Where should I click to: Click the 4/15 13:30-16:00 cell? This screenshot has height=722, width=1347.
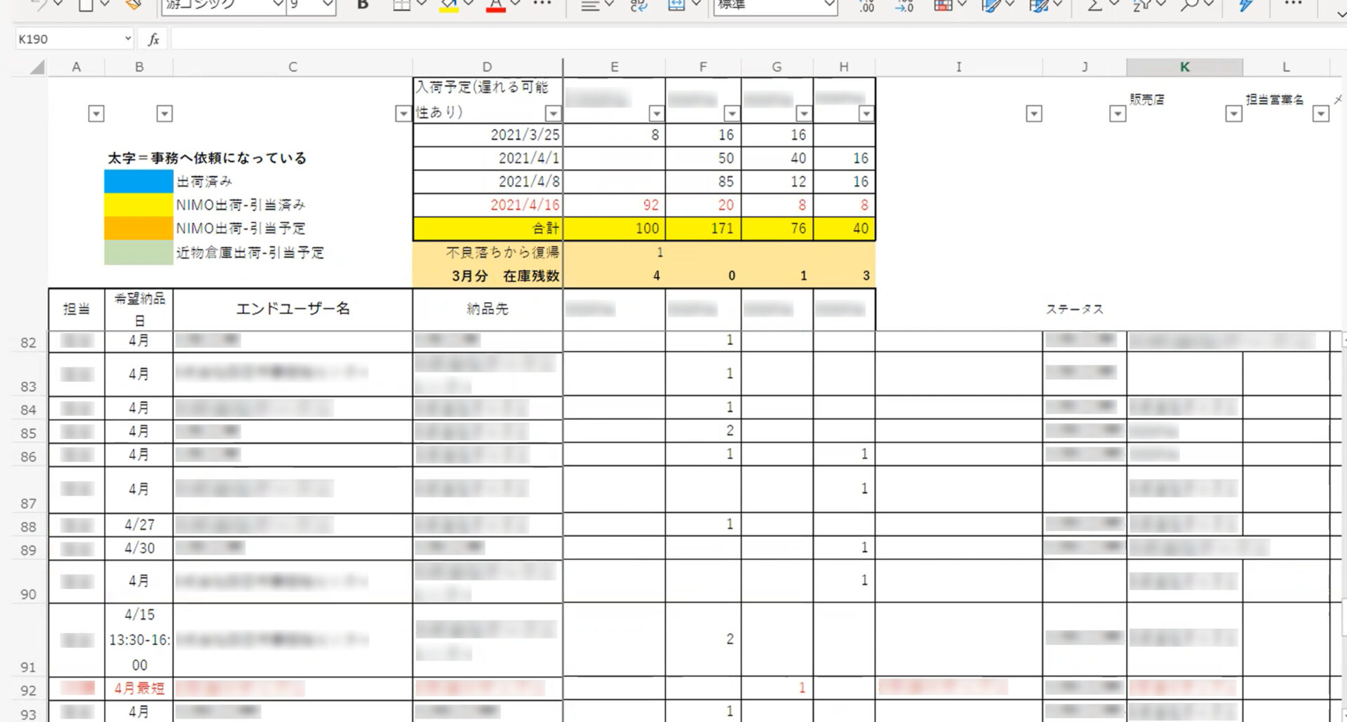pos(139,640)
